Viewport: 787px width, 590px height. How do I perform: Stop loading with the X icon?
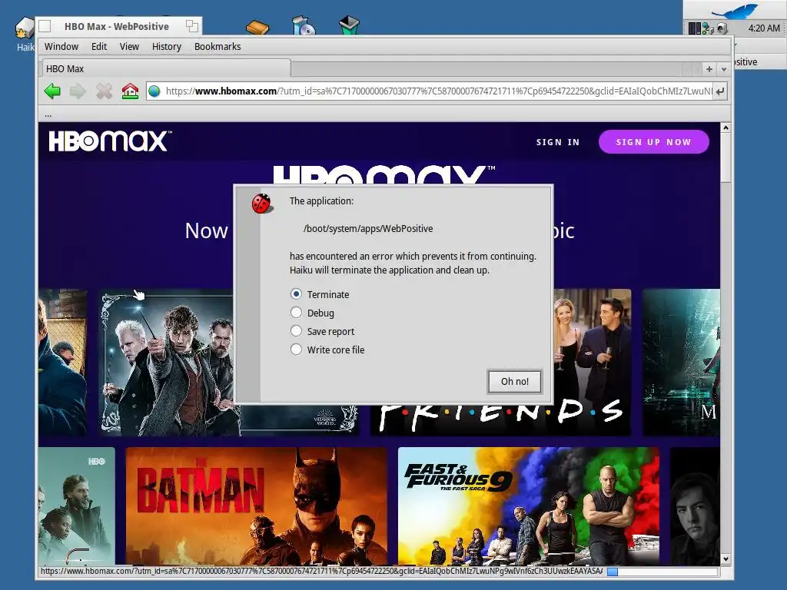[x=104, y=91]
